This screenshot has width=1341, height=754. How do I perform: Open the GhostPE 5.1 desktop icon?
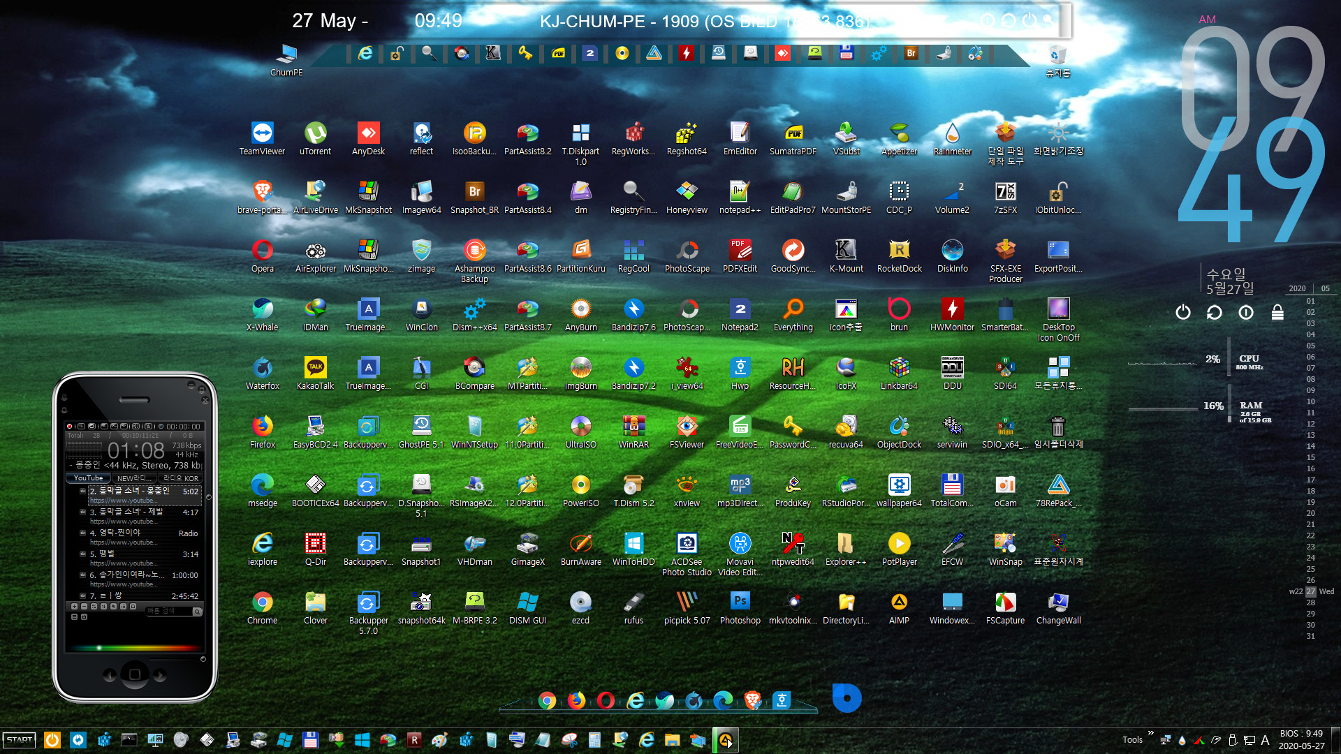click(422, 431)
